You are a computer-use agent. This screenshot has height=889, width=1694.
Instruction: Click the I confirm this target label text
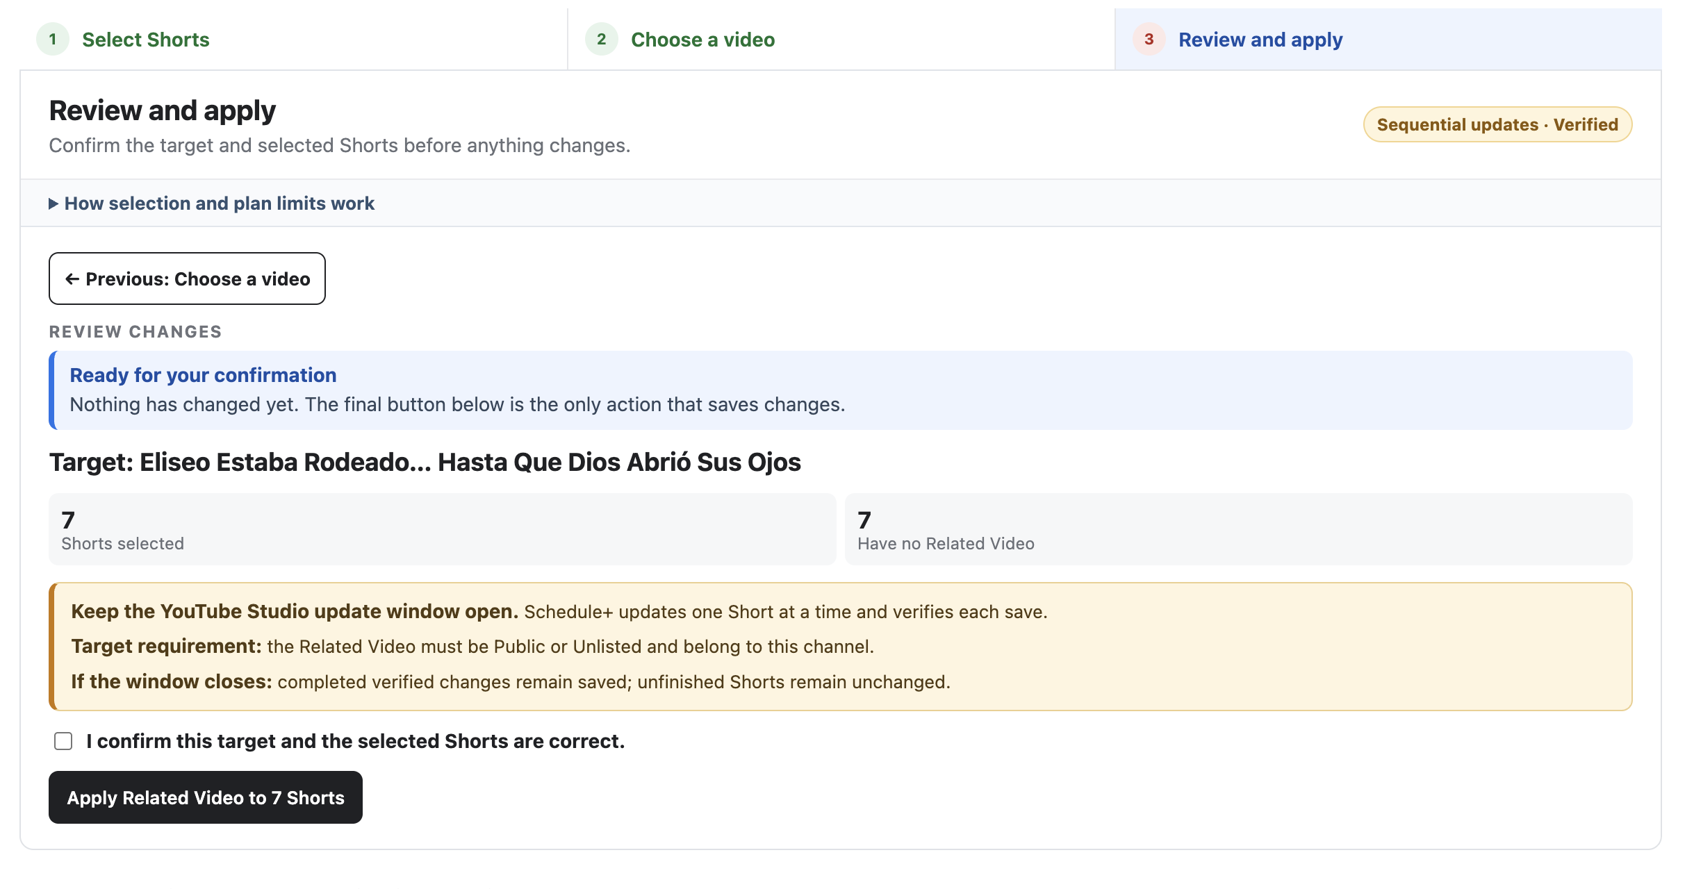[x=356, y=741]
